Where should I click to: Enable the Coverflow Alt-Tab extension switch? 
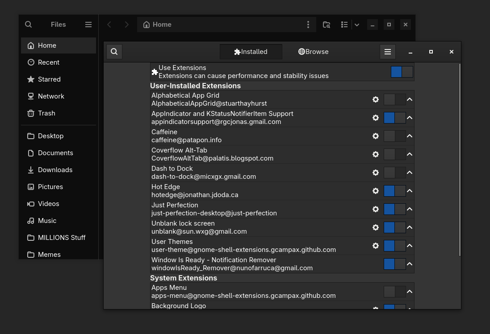[x=394, y=154]
